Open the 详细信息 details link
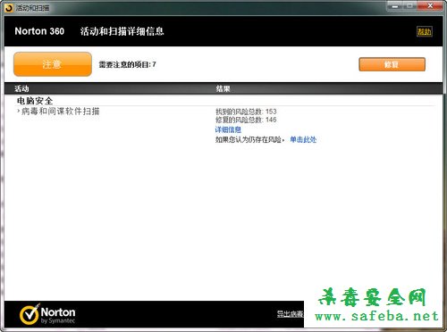The height and width of the screenshot is (332, 447). (x=228, y=129)
